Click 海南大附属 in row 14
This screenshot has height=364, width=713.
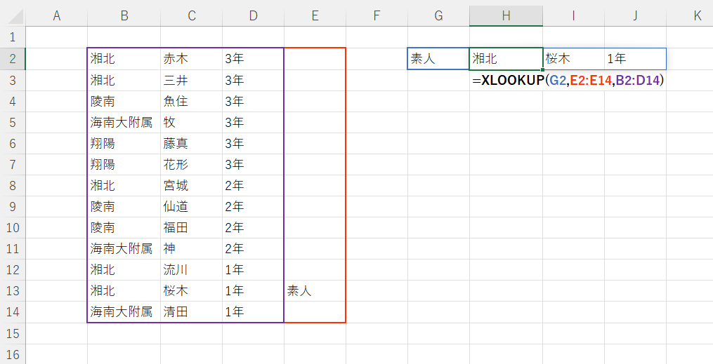(121, 312)
